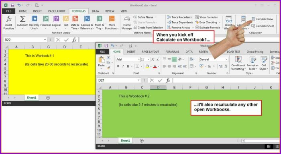Expand Name Box dropdown in Workbook1
Screen dimensions: 281x154
coord(45,40)
